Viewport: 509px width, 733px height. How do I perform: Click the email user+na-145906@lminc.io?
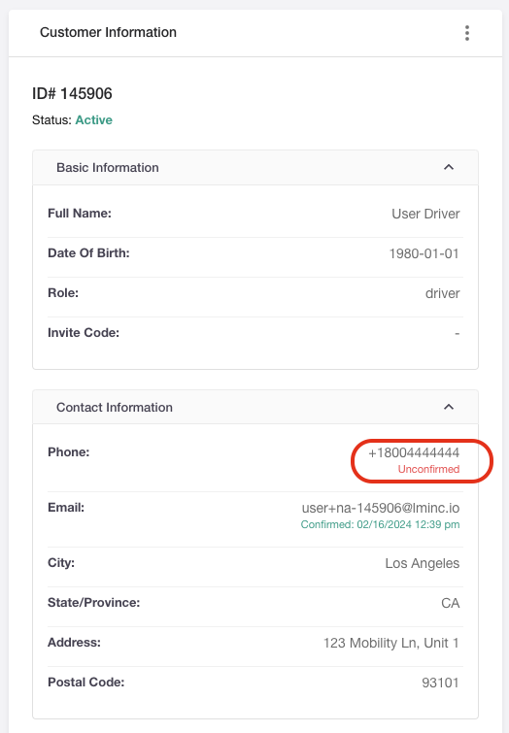[x=381, y=508]
